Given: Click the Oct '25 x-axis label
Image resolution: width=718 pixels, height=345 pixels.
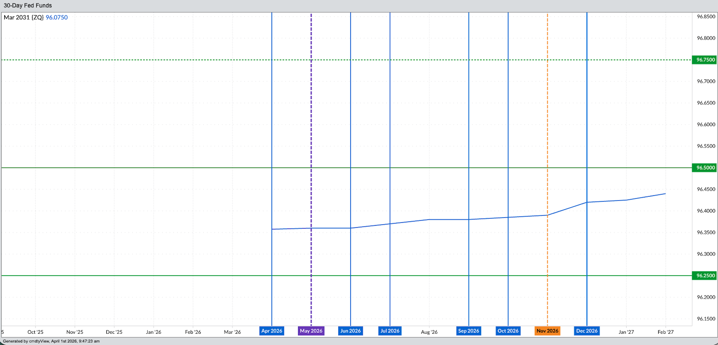Looking at the screenshot, I should coord(35,332).
